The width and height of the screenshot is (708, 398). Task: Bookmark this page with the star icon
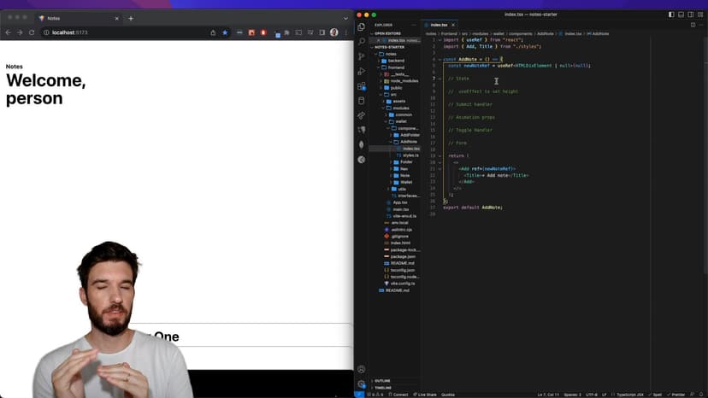226,32
